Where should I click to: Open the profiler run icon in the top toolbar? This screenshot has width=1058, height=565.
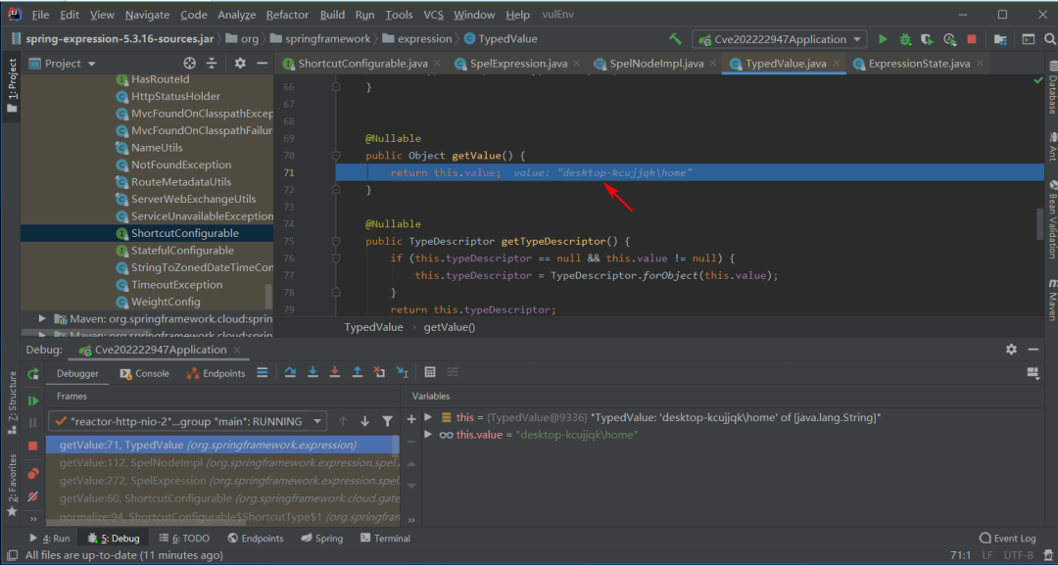(x=949, y=39)
